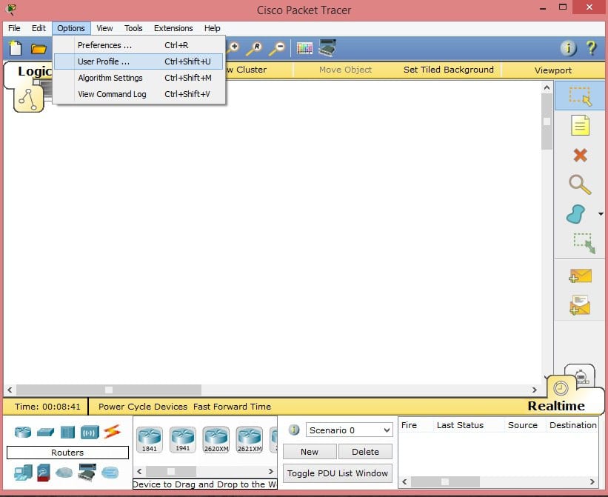Screen dimensions: 608x497
Task: Pick the 1841 router
Action: (x=150, y=439)
